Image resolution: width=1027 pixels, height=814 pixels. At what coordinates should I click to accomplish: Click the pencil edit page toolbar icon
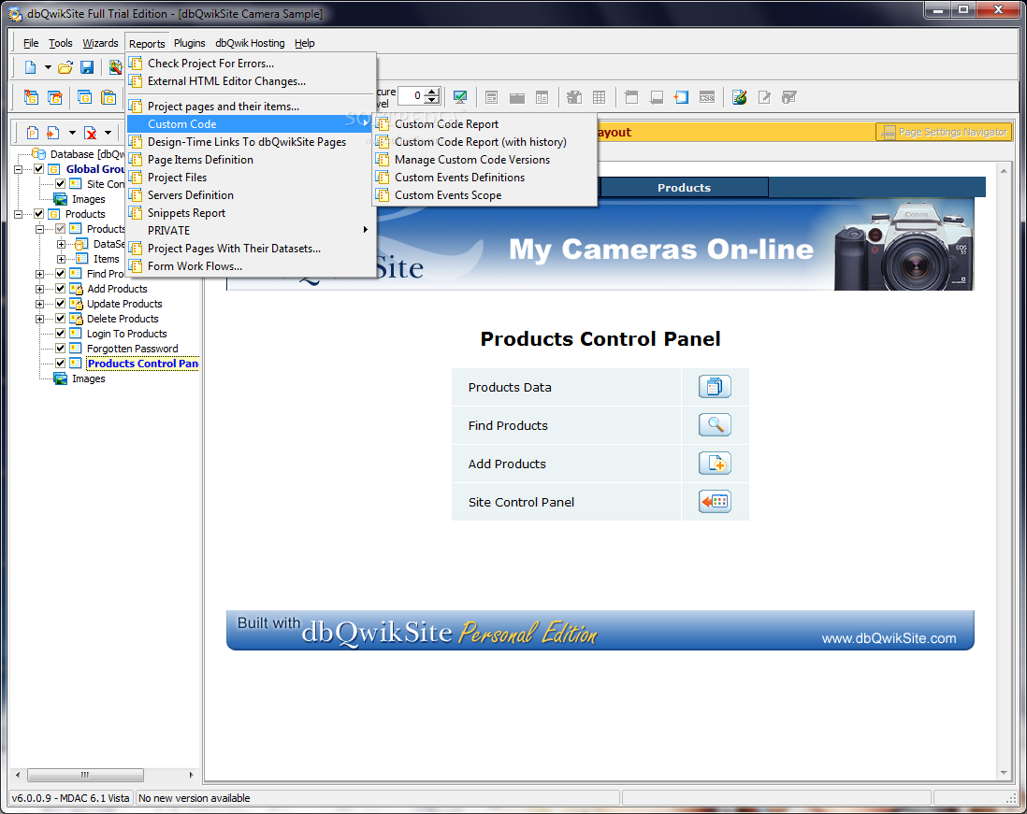point(764,97)
